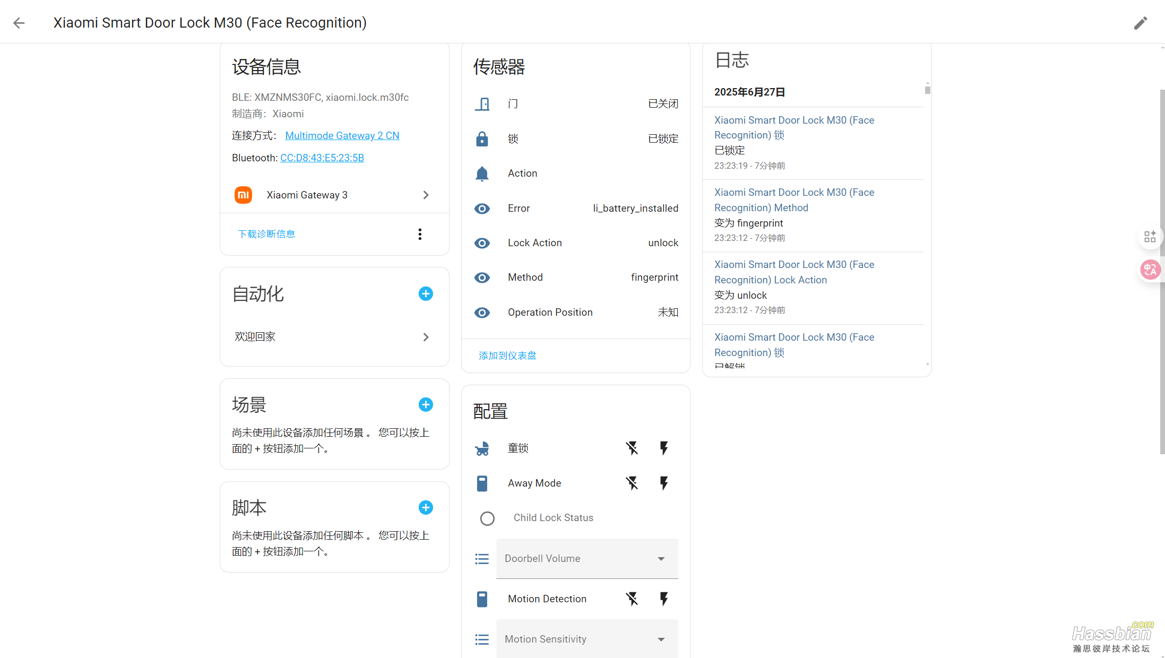The width and height of the screenshot is (1165, 658).
Task: Turn off Away Mode with flash-off icon
Action: (632, 483)
